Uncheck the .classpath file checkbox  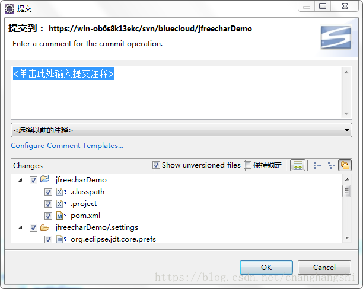(x=48, y=192)
